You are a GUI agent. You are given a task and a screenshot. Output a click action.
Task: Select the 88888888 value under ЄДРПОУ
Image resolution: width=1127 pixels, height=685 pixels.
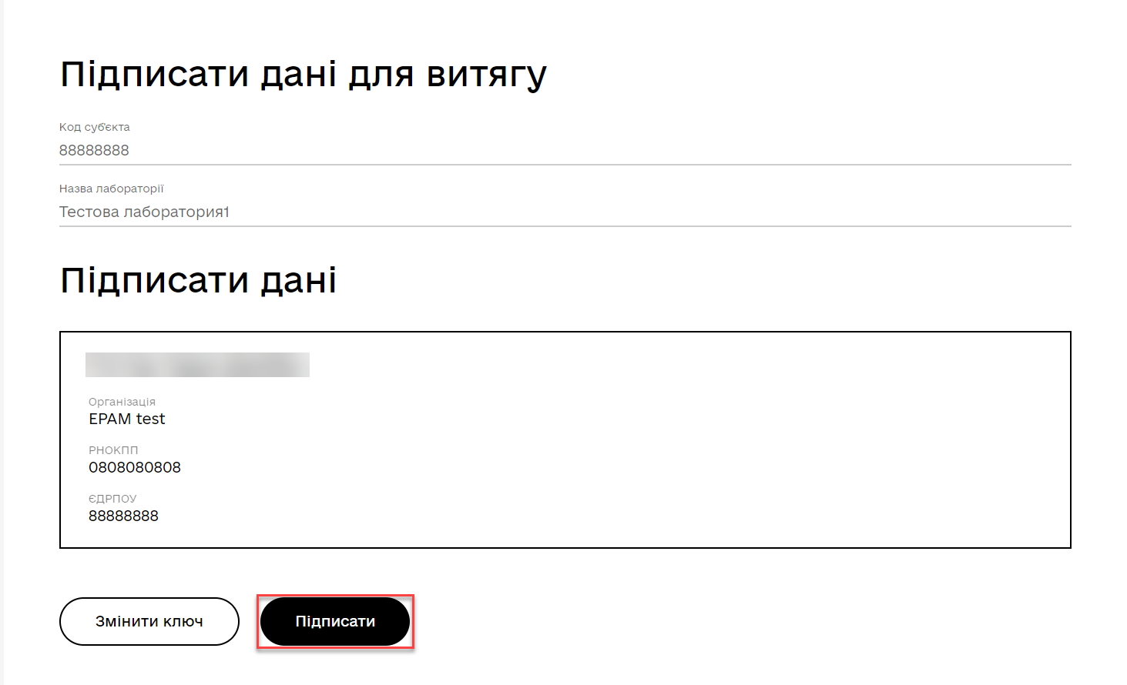coord(123,516)
